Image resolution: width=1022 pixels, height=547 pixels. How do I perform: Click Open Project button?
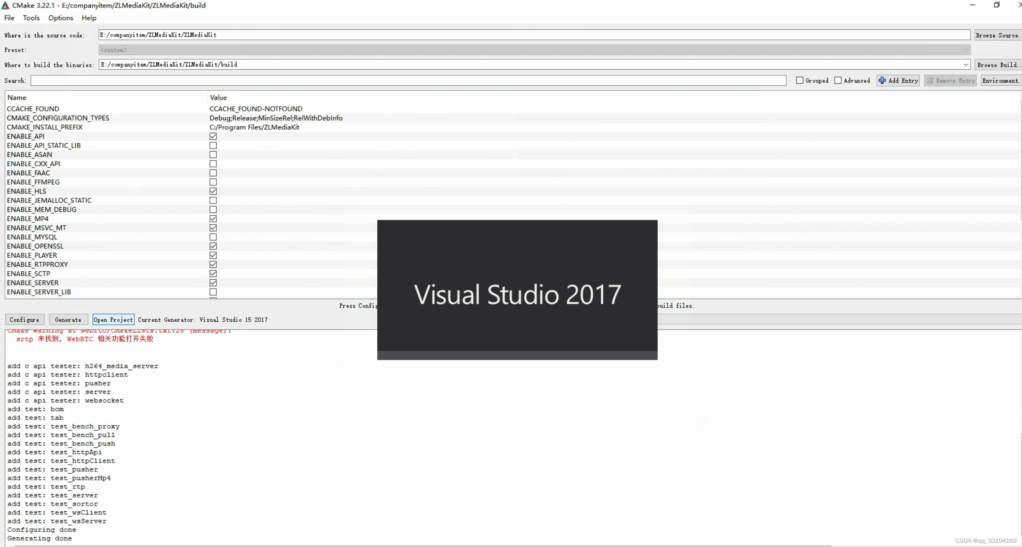[x=113, y=319]
